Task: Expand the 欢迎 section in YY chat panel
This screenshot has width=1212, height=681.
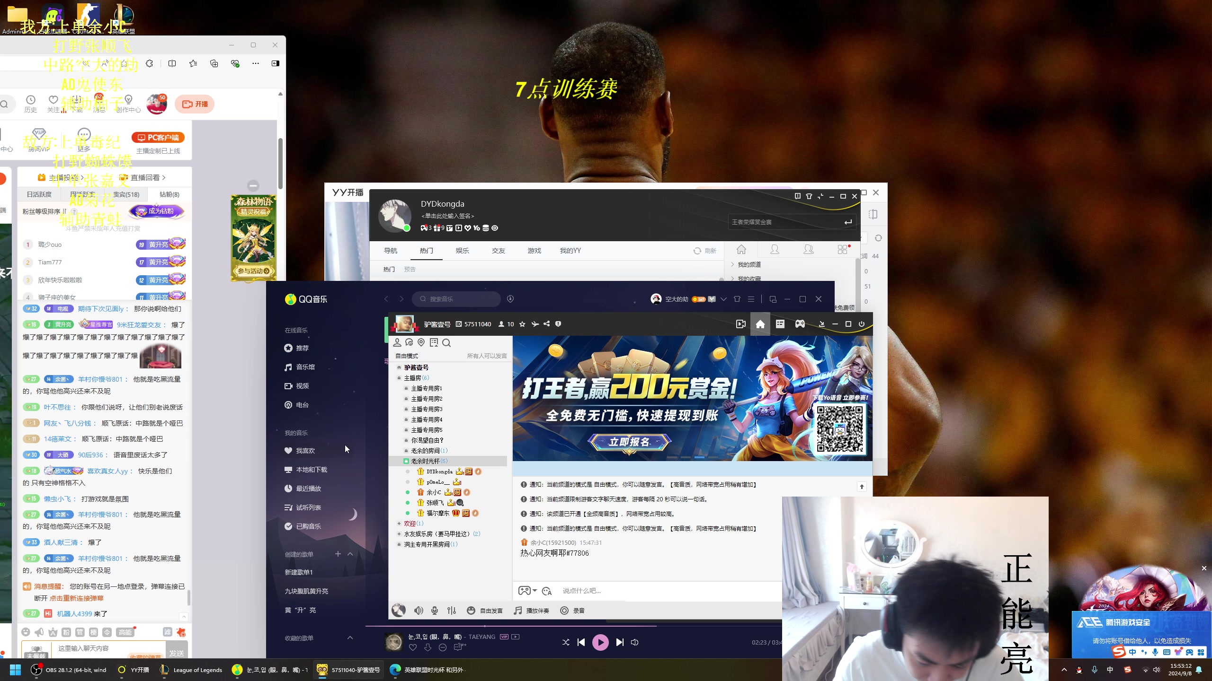Action: pos(400,523)
